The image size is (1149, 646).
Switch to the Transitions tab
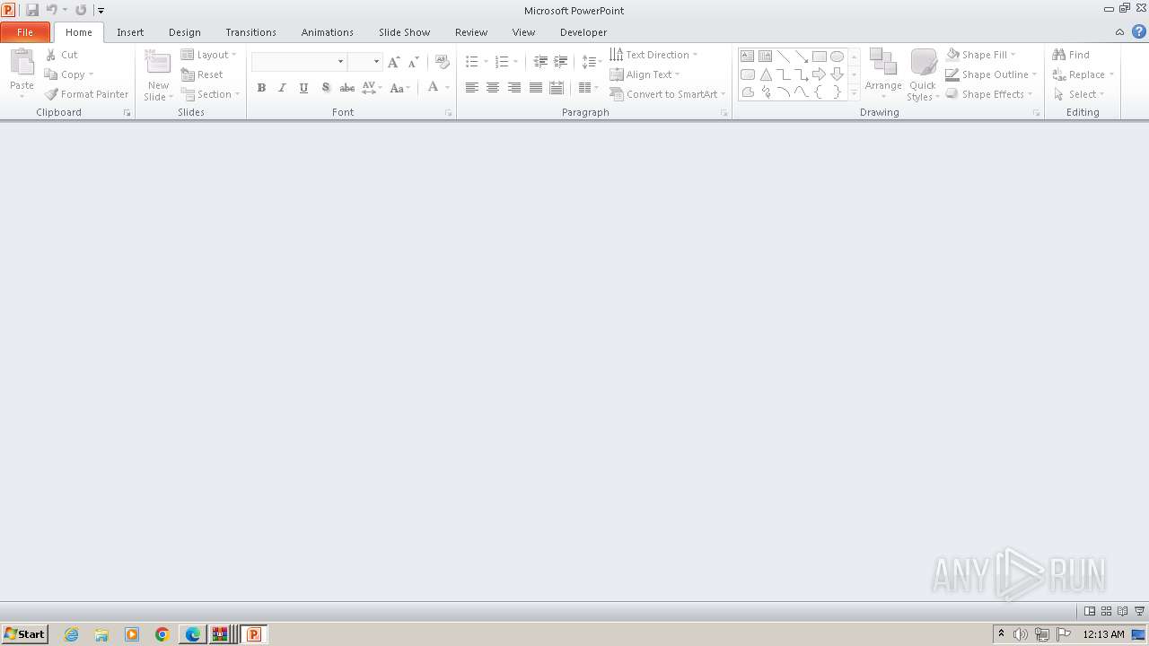[x=250, y=32]
